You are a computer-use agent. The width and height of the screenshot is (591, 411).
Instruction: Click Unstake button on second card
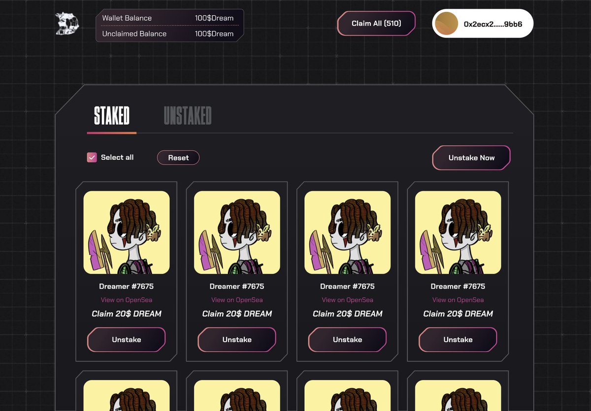(x=237, y=340)
